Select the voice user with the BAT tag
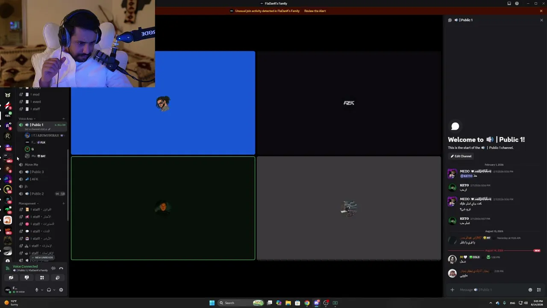 tap(44, 156)
